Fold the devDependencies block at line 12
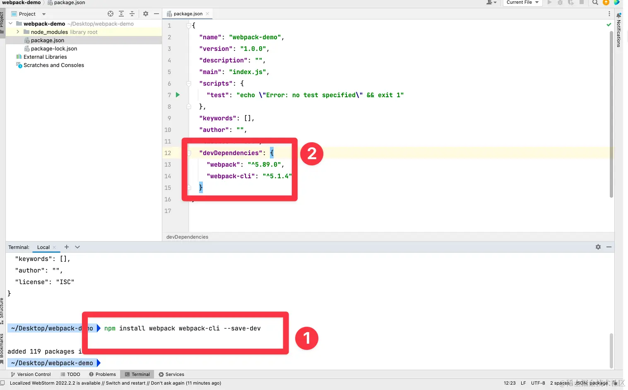This screenshot has height=390, width=628. 189,153
